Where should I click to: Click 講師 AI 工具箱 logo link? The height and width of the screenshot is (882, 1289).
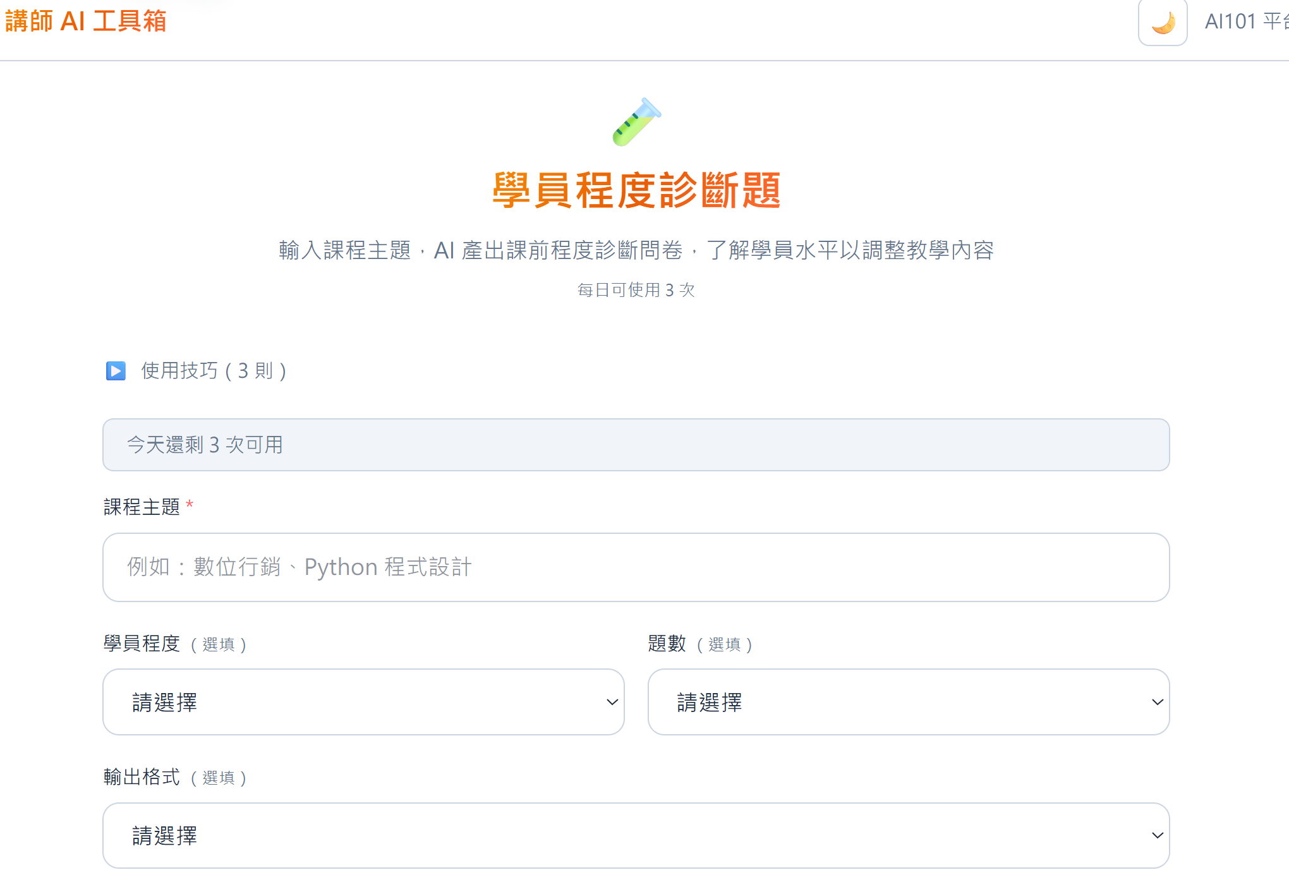tap(85, 21)
